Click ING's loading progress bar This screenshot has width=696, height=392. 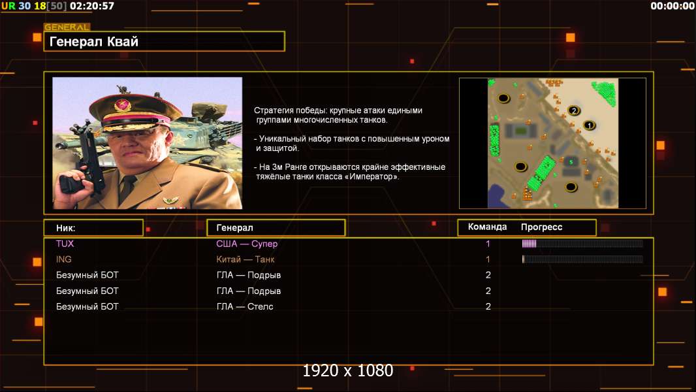582,259
